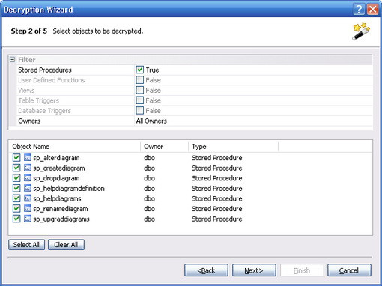
Task: Select the Stored Procedures filter label
Action: 45,70
